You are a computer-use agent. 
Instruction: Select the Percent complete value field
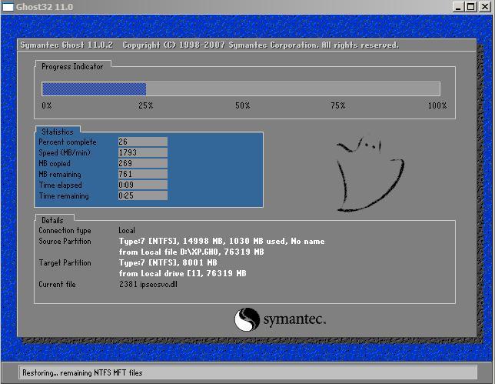pos(142,142)
